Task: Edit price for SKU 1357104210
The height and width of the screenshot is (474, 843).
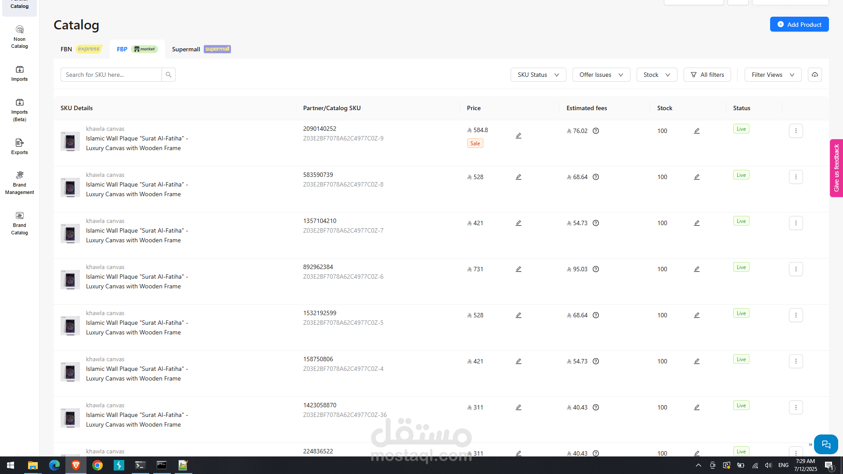Action: click(x=519, y=223)
